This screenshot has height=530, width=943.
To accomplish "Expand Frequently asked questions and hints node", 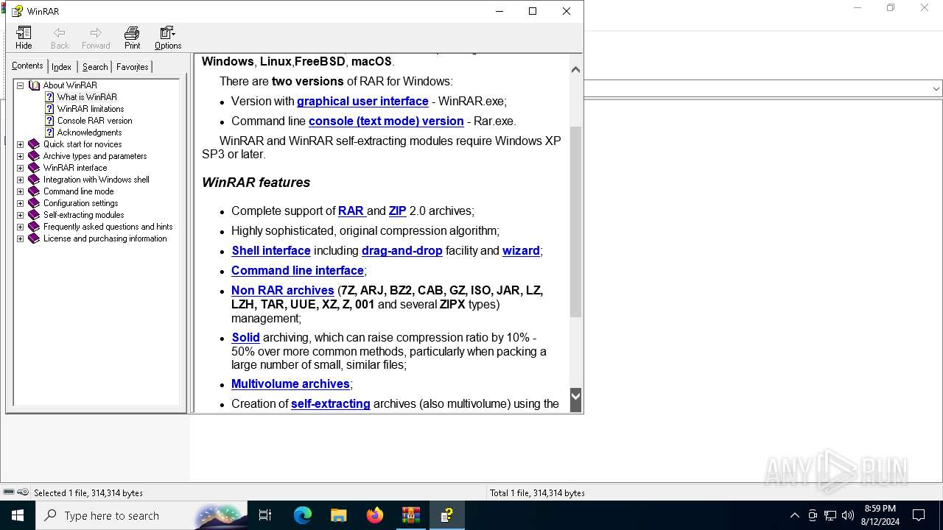I will coord(21,227).
